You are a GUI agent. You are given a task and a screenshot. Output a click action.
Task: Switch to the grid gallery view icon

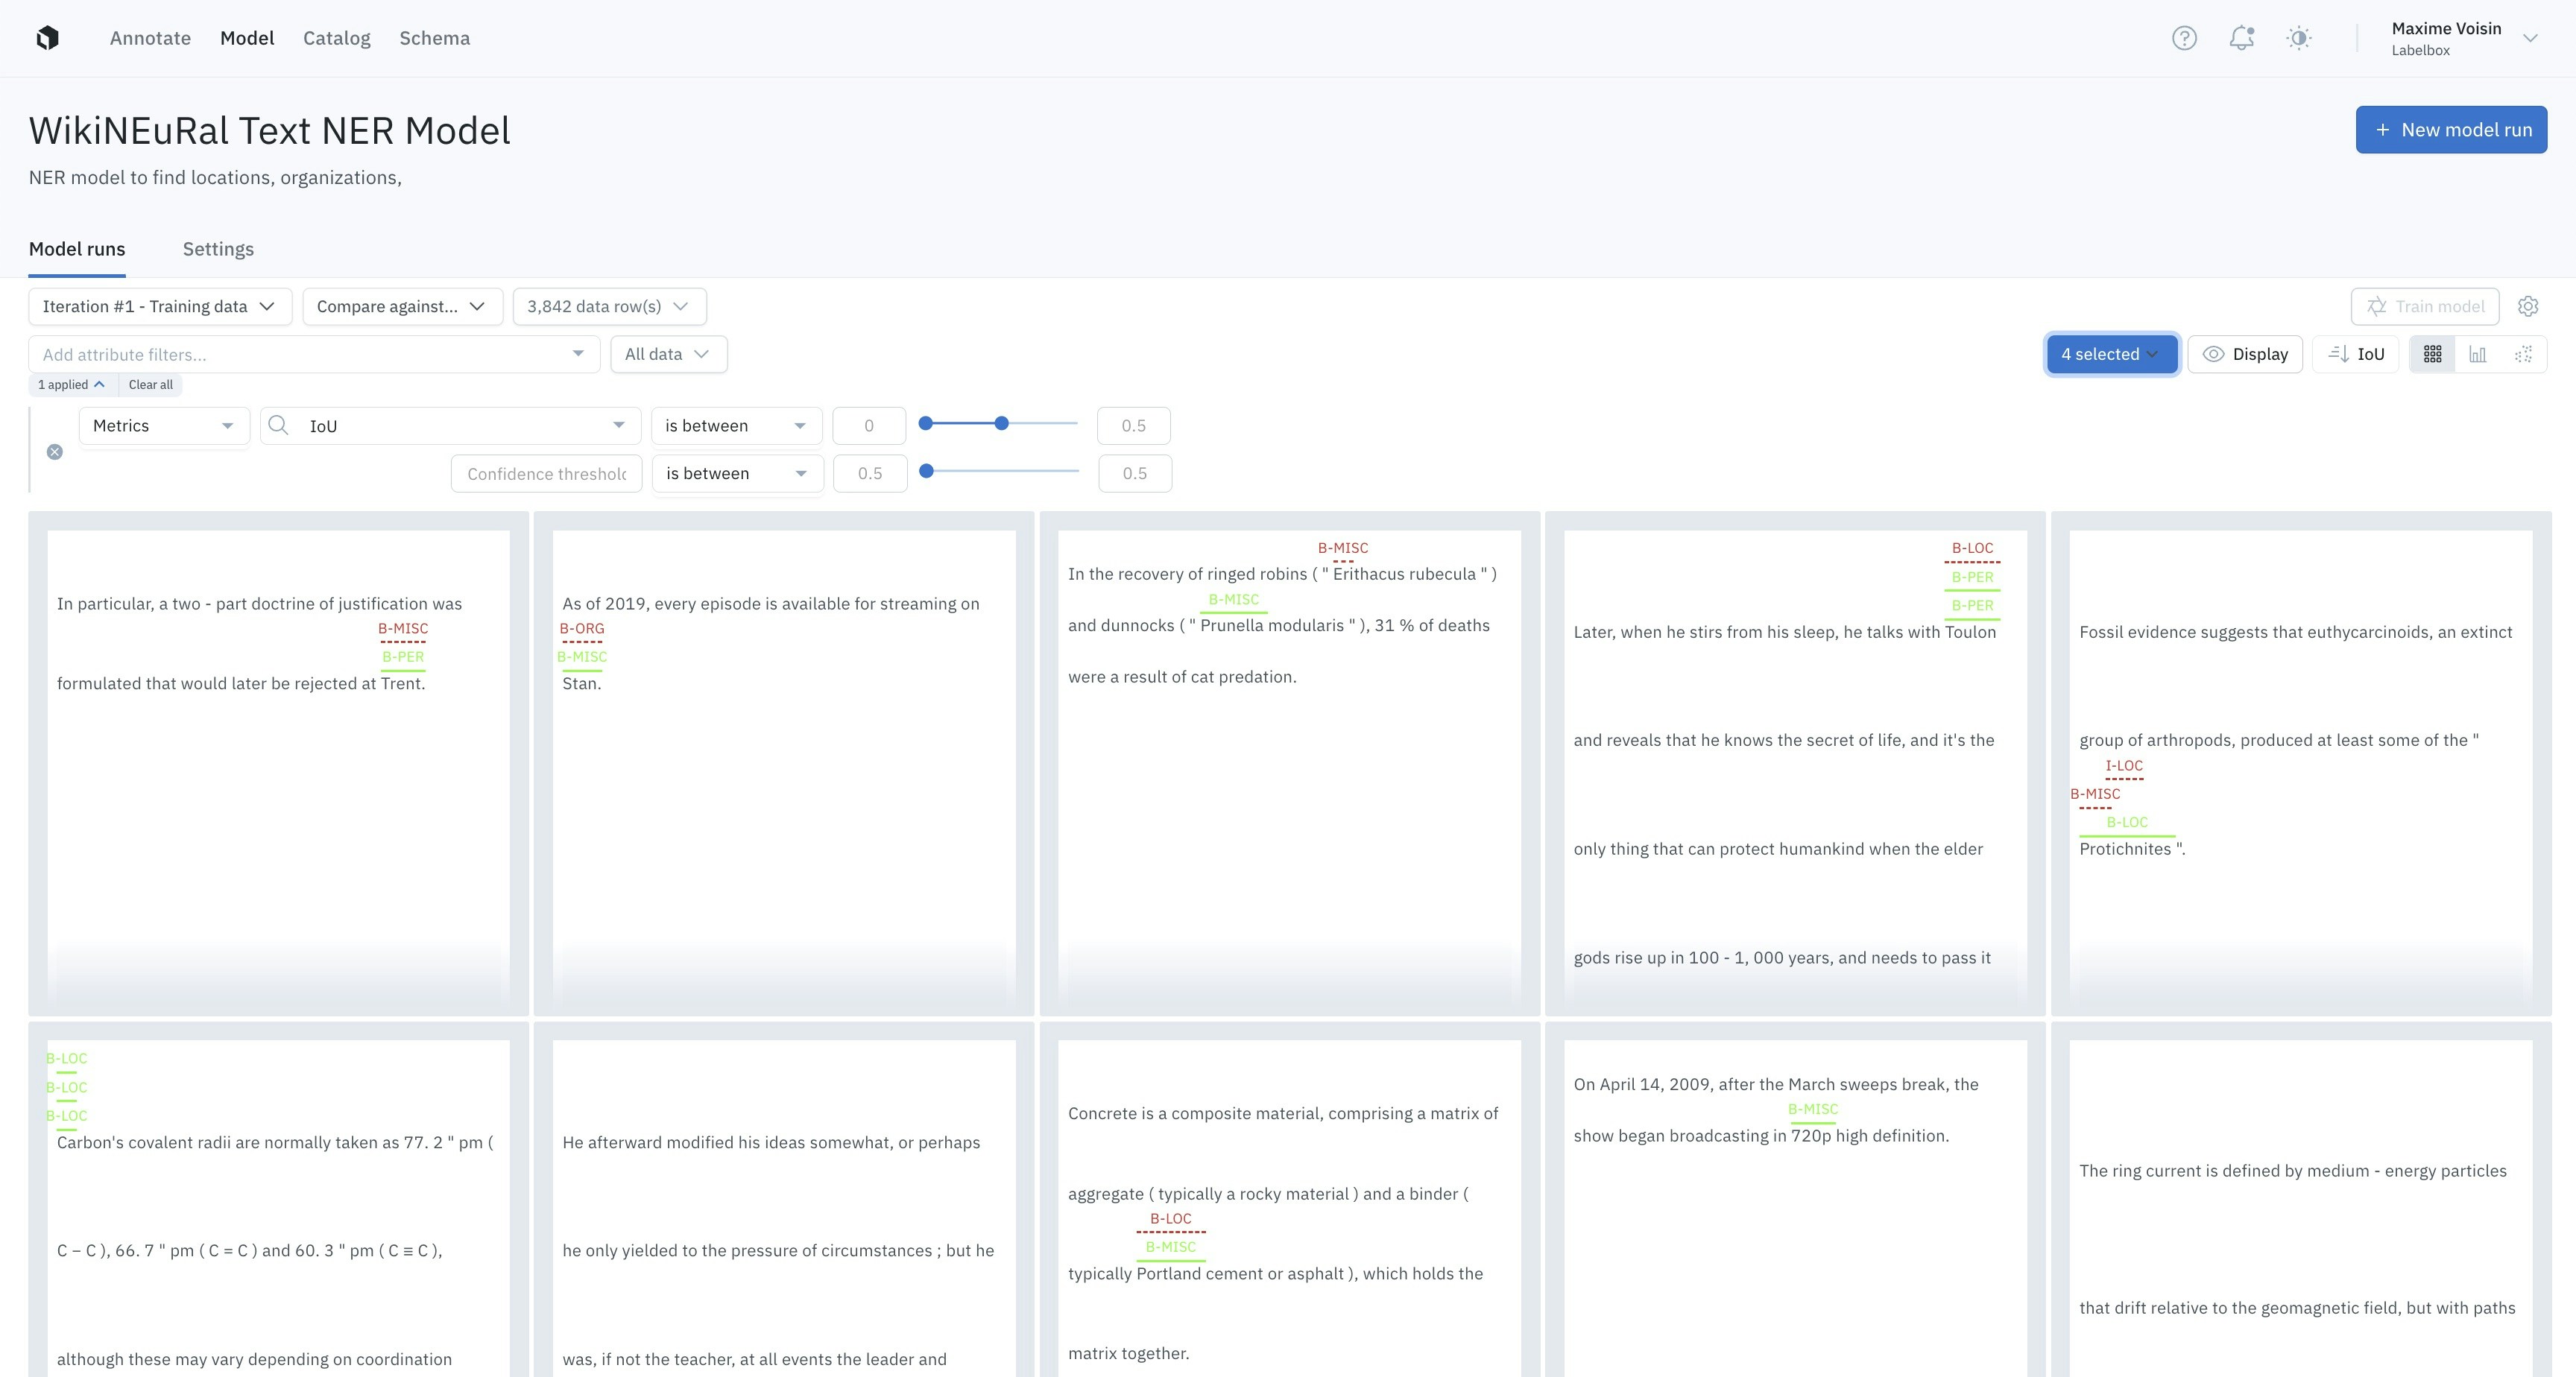click(x=2433, y=354)
